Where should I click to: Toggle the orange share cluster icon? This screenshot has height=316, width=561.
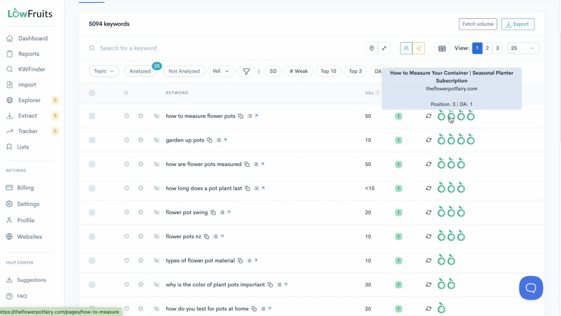click(419, 48)
